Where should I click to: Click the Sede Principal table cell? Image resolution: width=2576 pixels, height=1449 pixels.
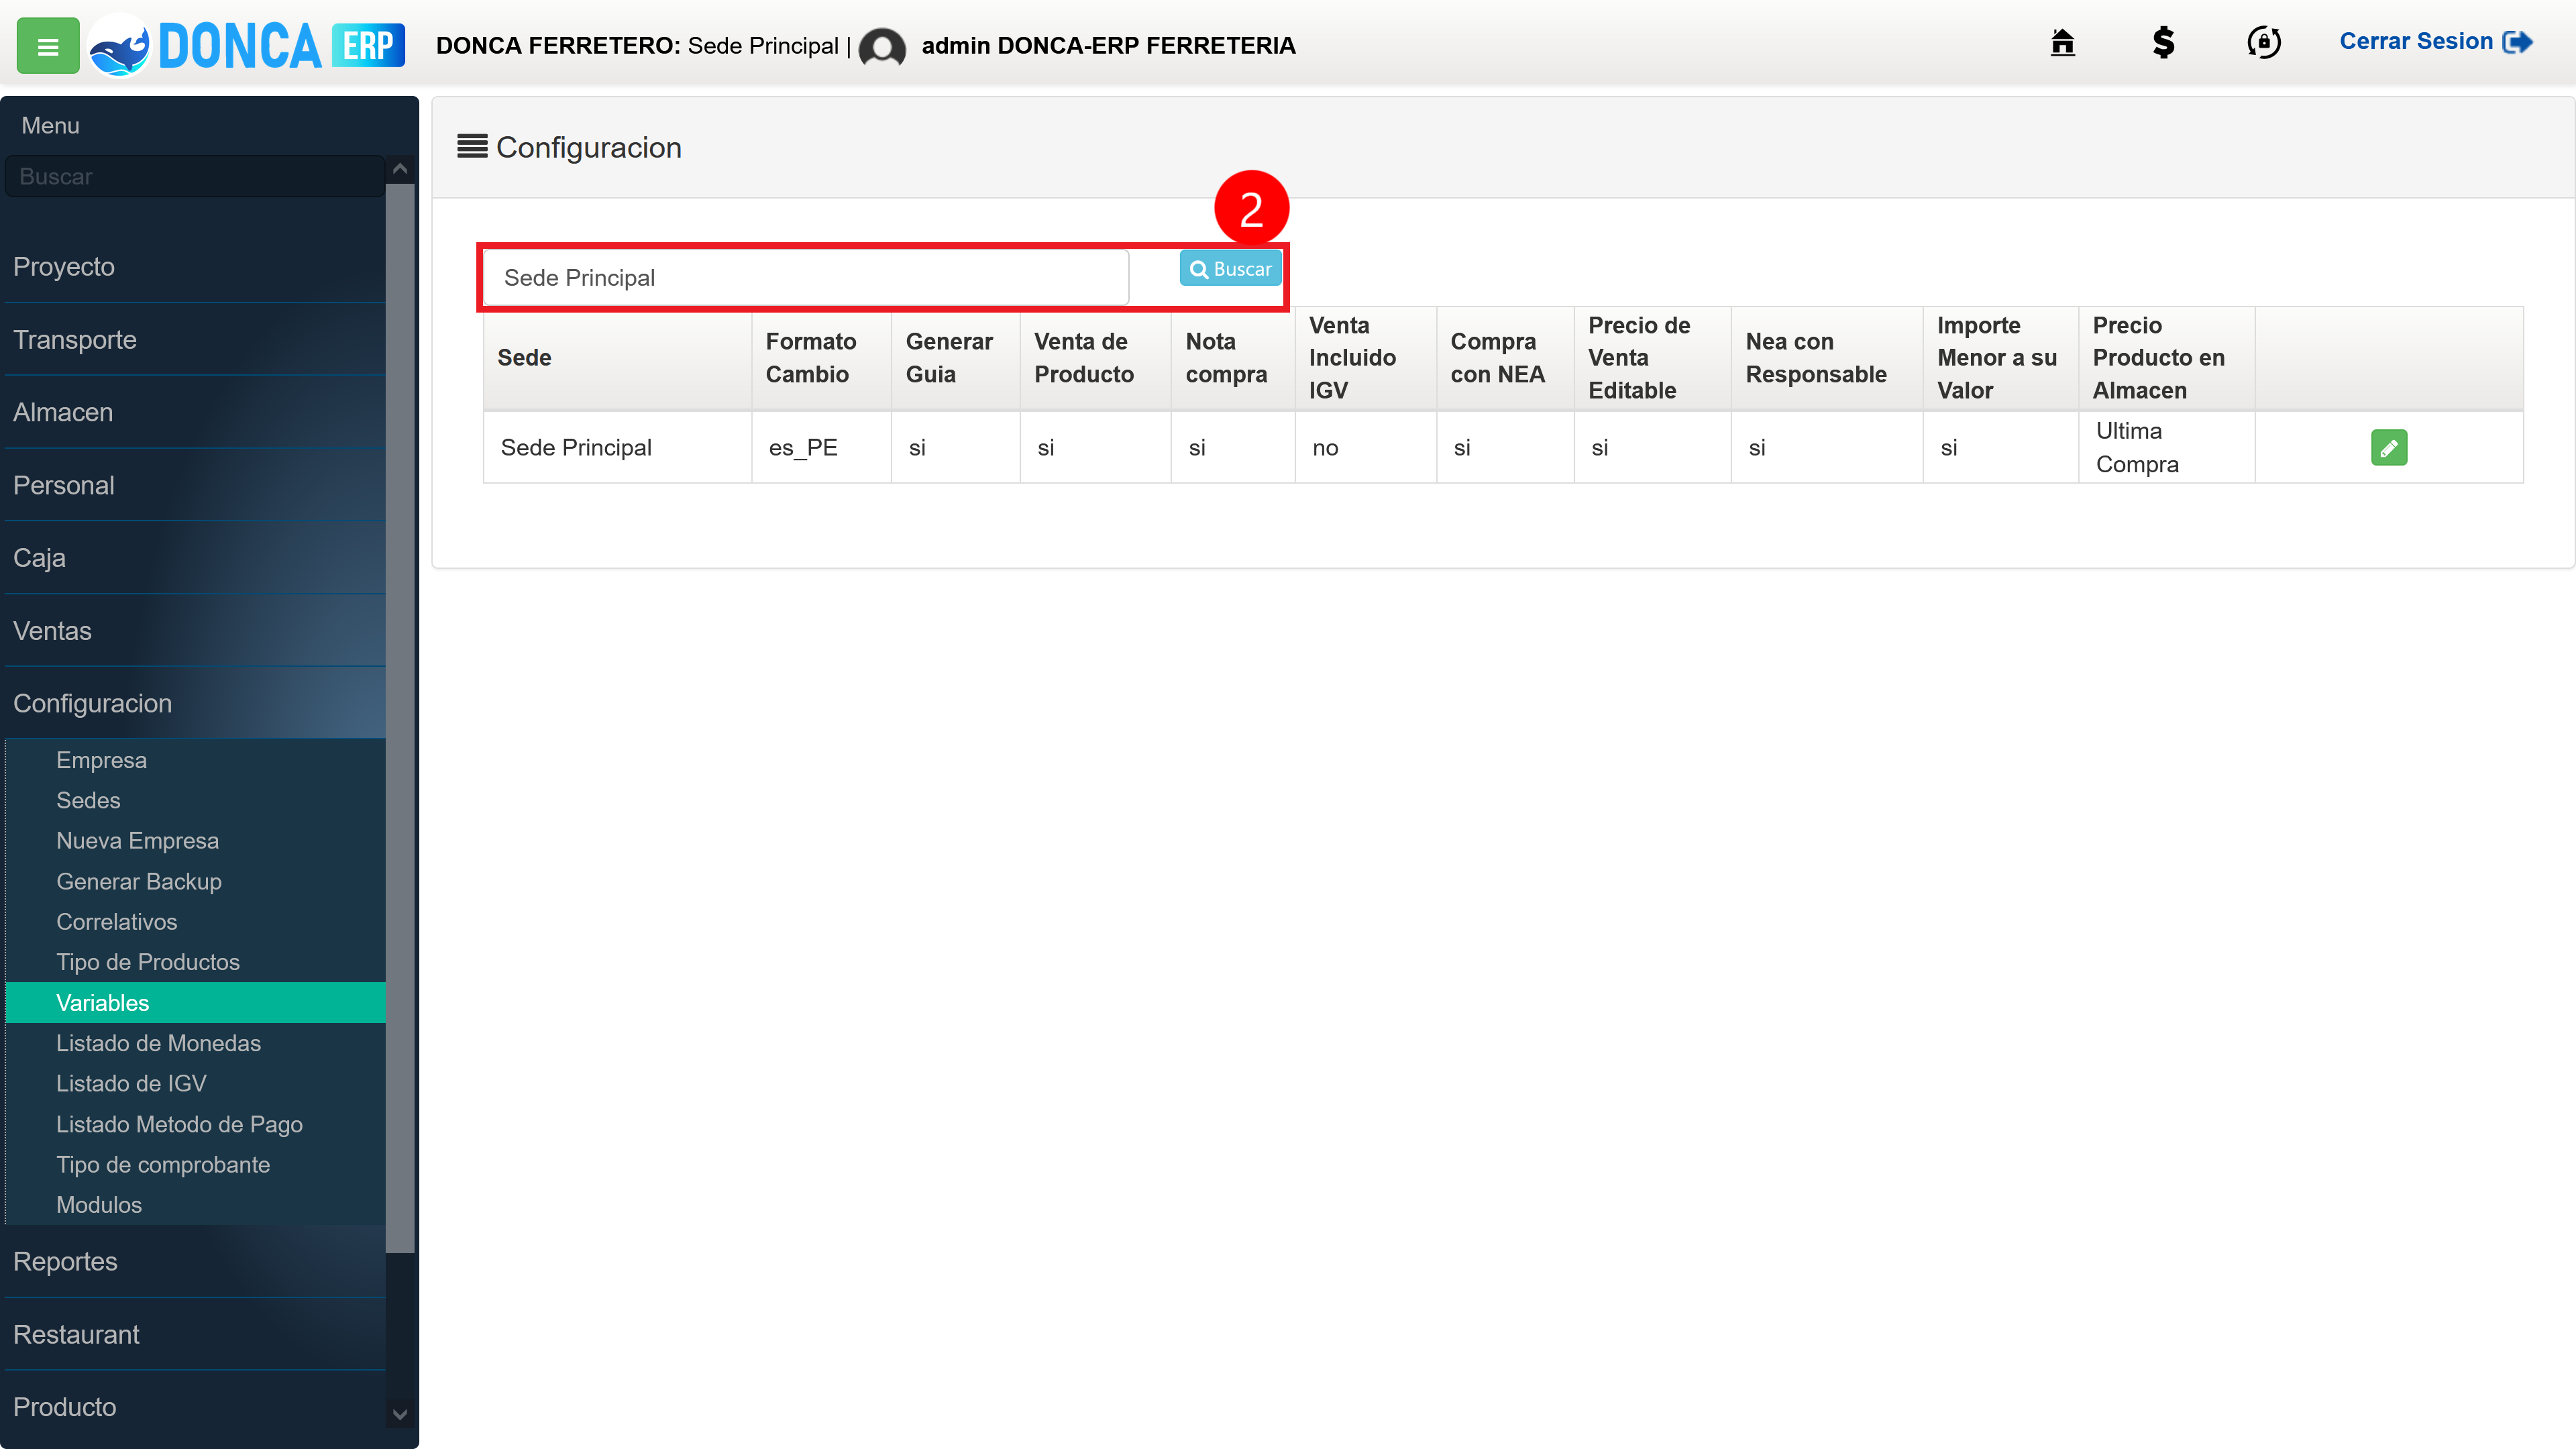point(617,448)
